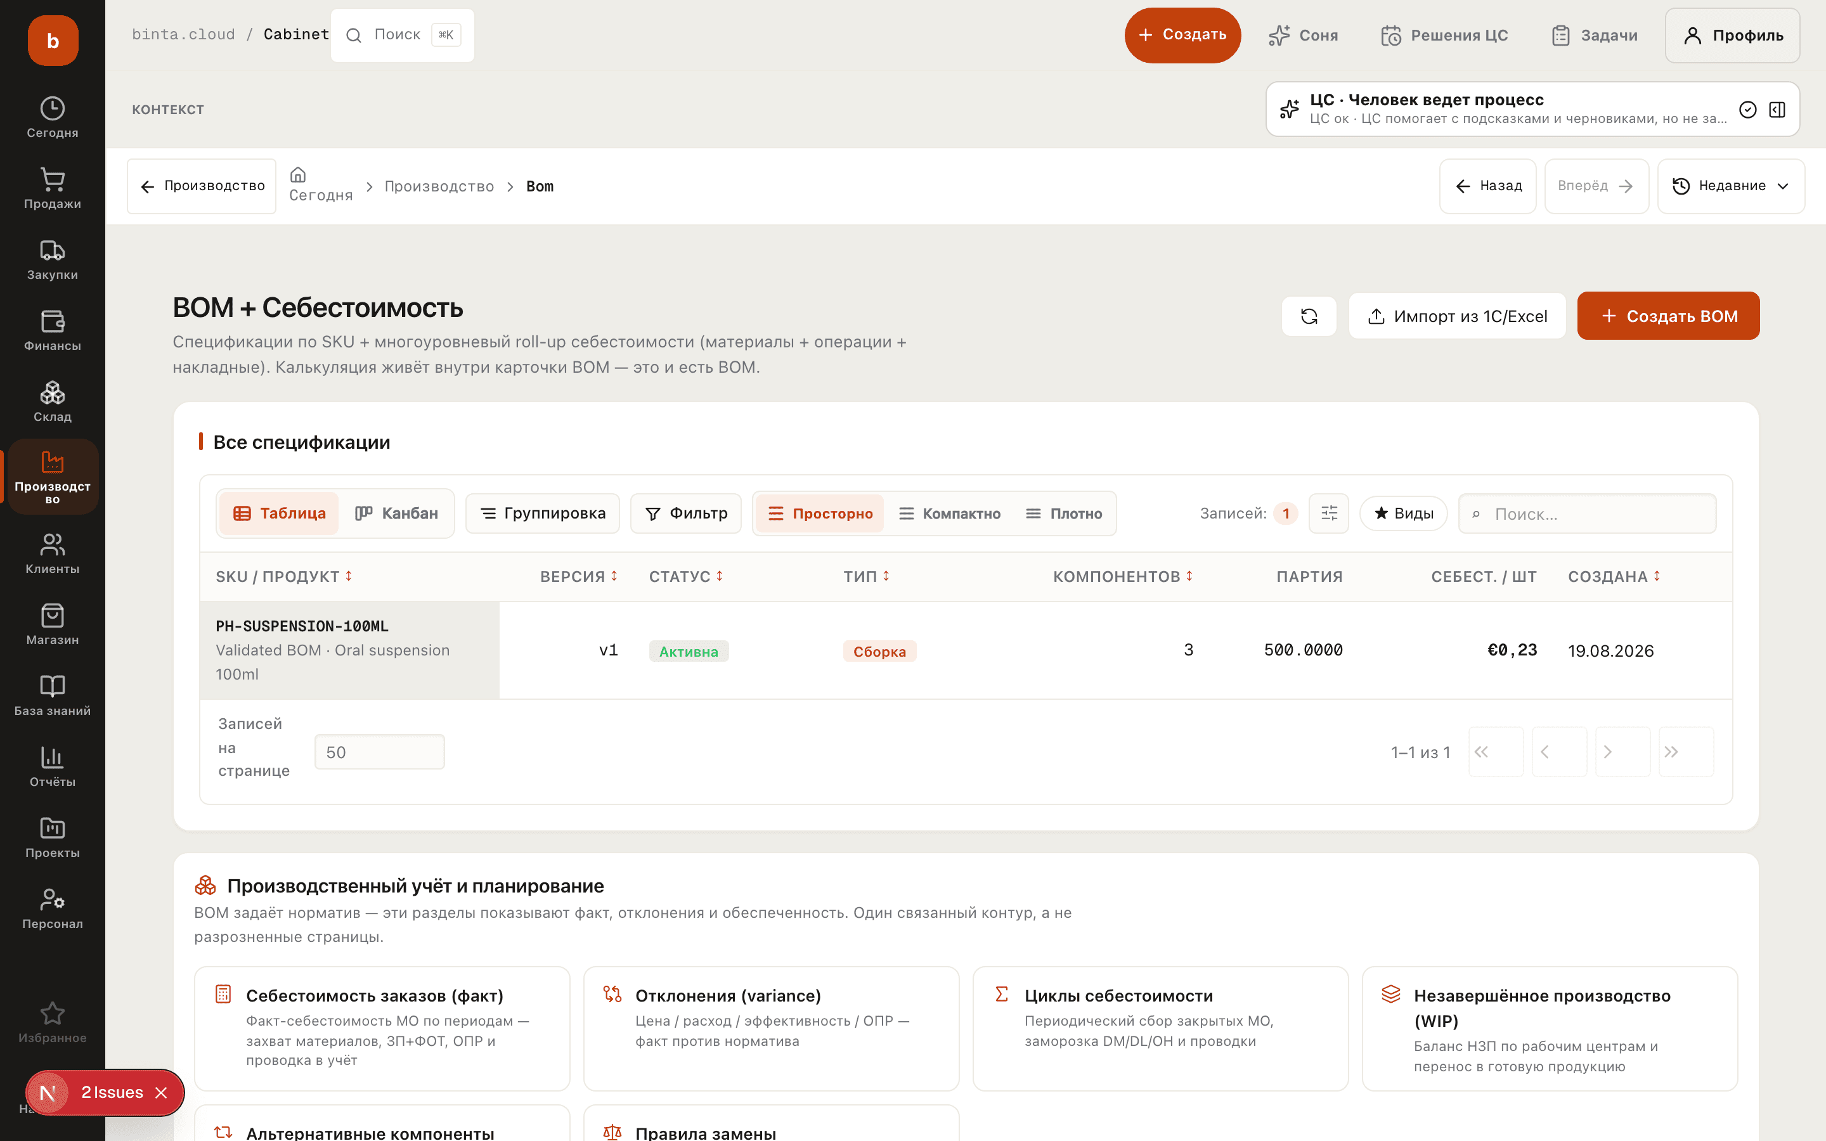This screenshot has height=1141, width=1826.
Task: Collapse the ЦС side panel icon
Action: point(1777,110)
